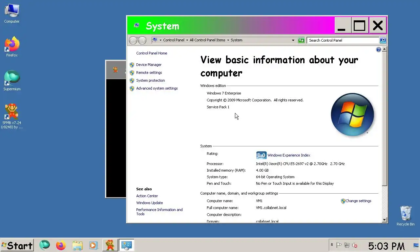Open Windows Explorer folder icon in taskbar
The height and width of the screenshot is (252, 420).
(77, 245)
